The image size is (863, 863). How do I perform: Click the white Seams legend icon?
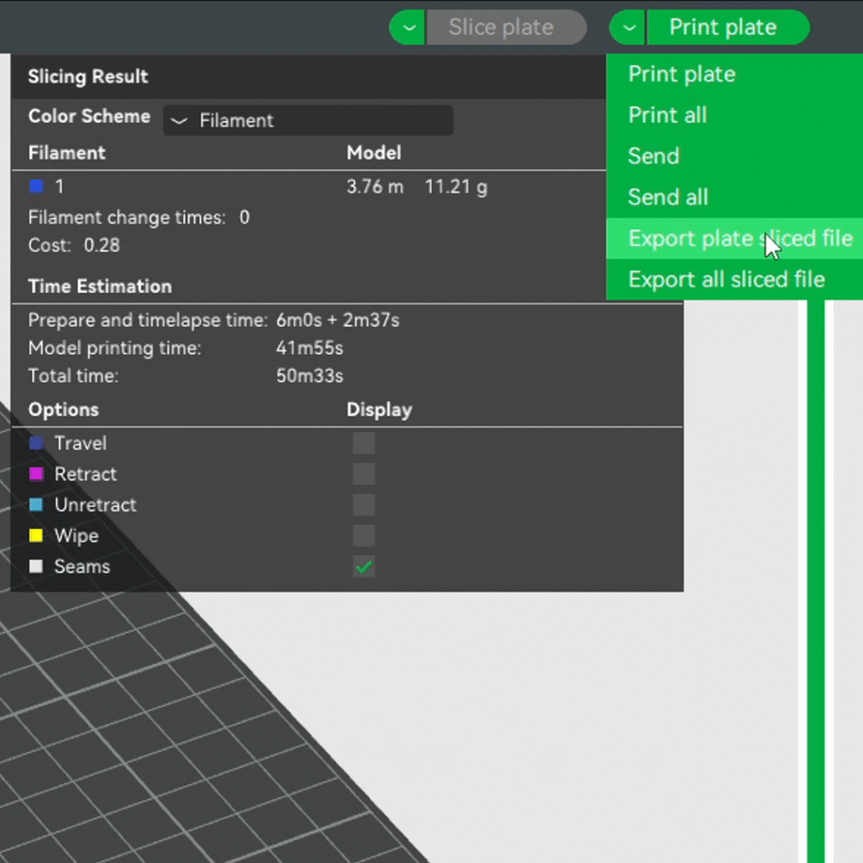[x=36, y=567]
